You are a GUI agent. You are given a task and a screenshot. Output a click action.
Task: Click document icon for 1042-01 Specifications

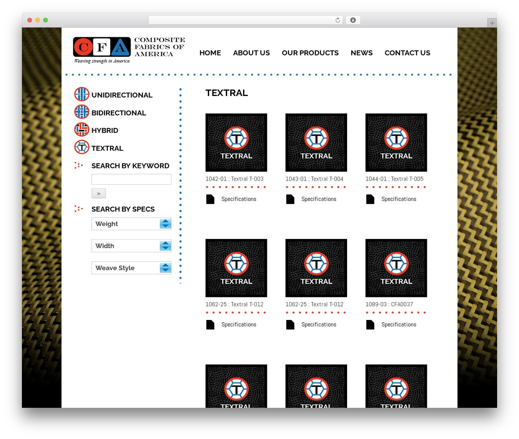coord(210,199)
